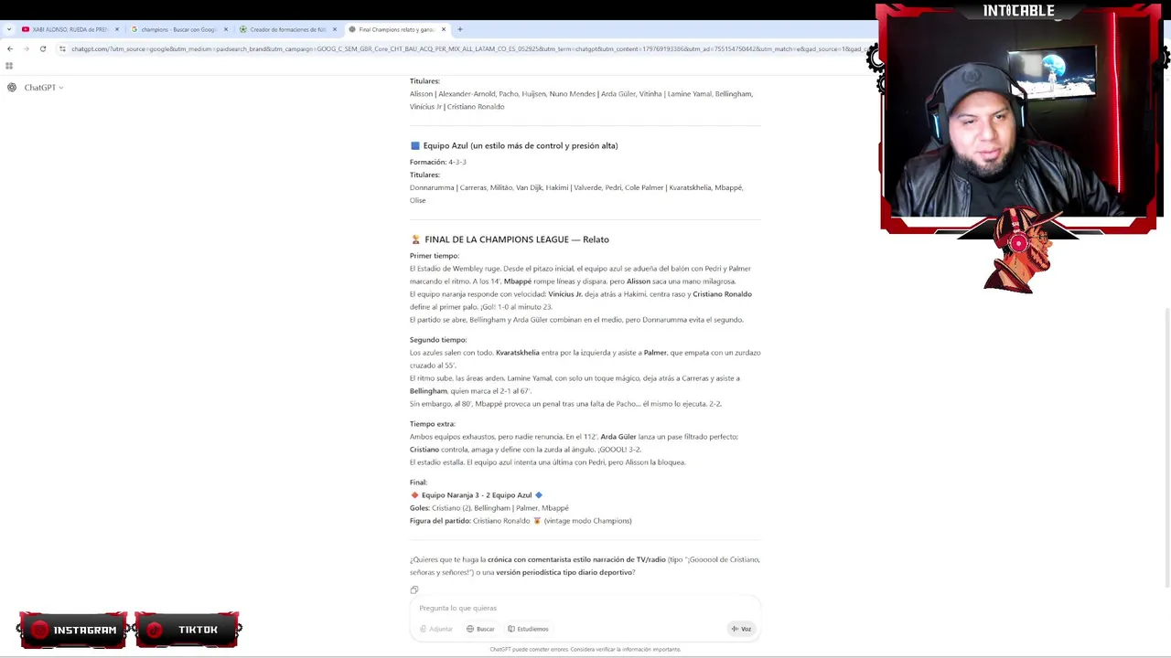Close the 'Final Champions relato' tab
Image resolution: width=1171 pixels, height=658 pixels.
444,29
